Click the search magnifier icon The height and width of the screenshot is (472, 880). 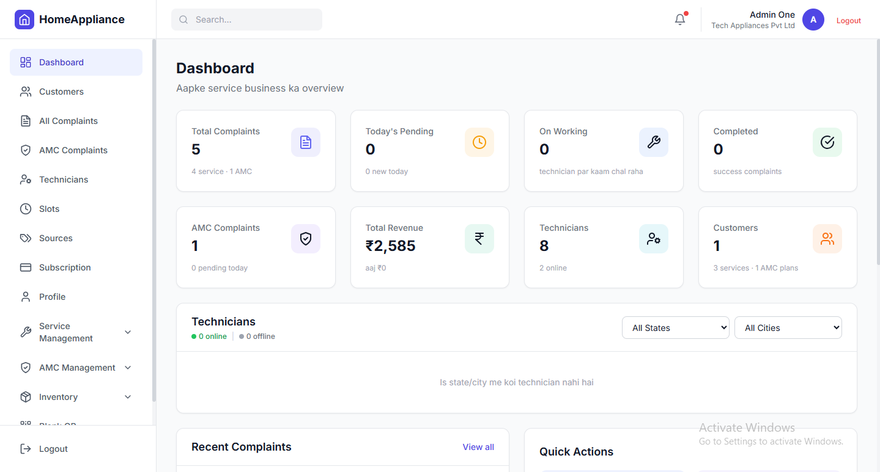tap(183, 20)
